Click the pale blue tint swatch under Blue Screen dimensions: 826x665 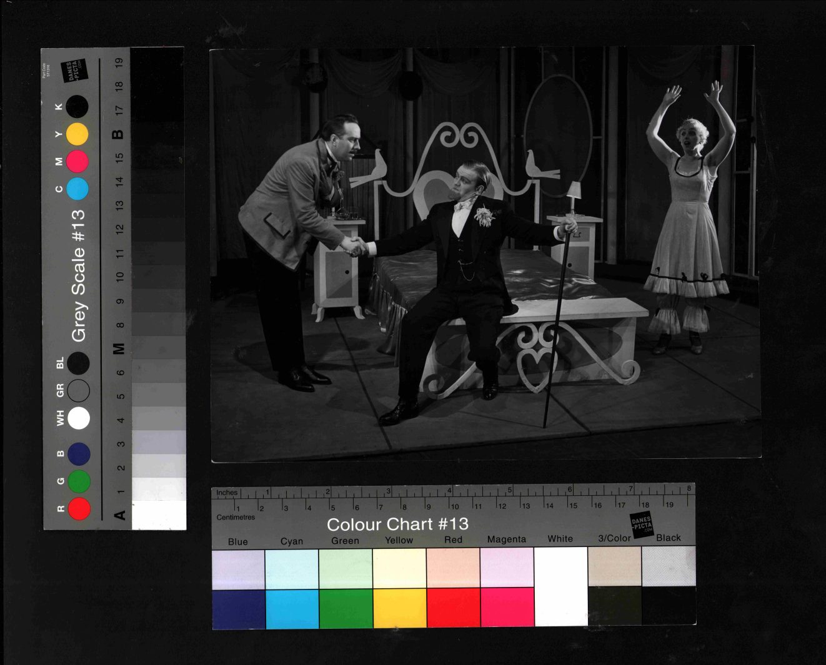click(x=238, y=569)
